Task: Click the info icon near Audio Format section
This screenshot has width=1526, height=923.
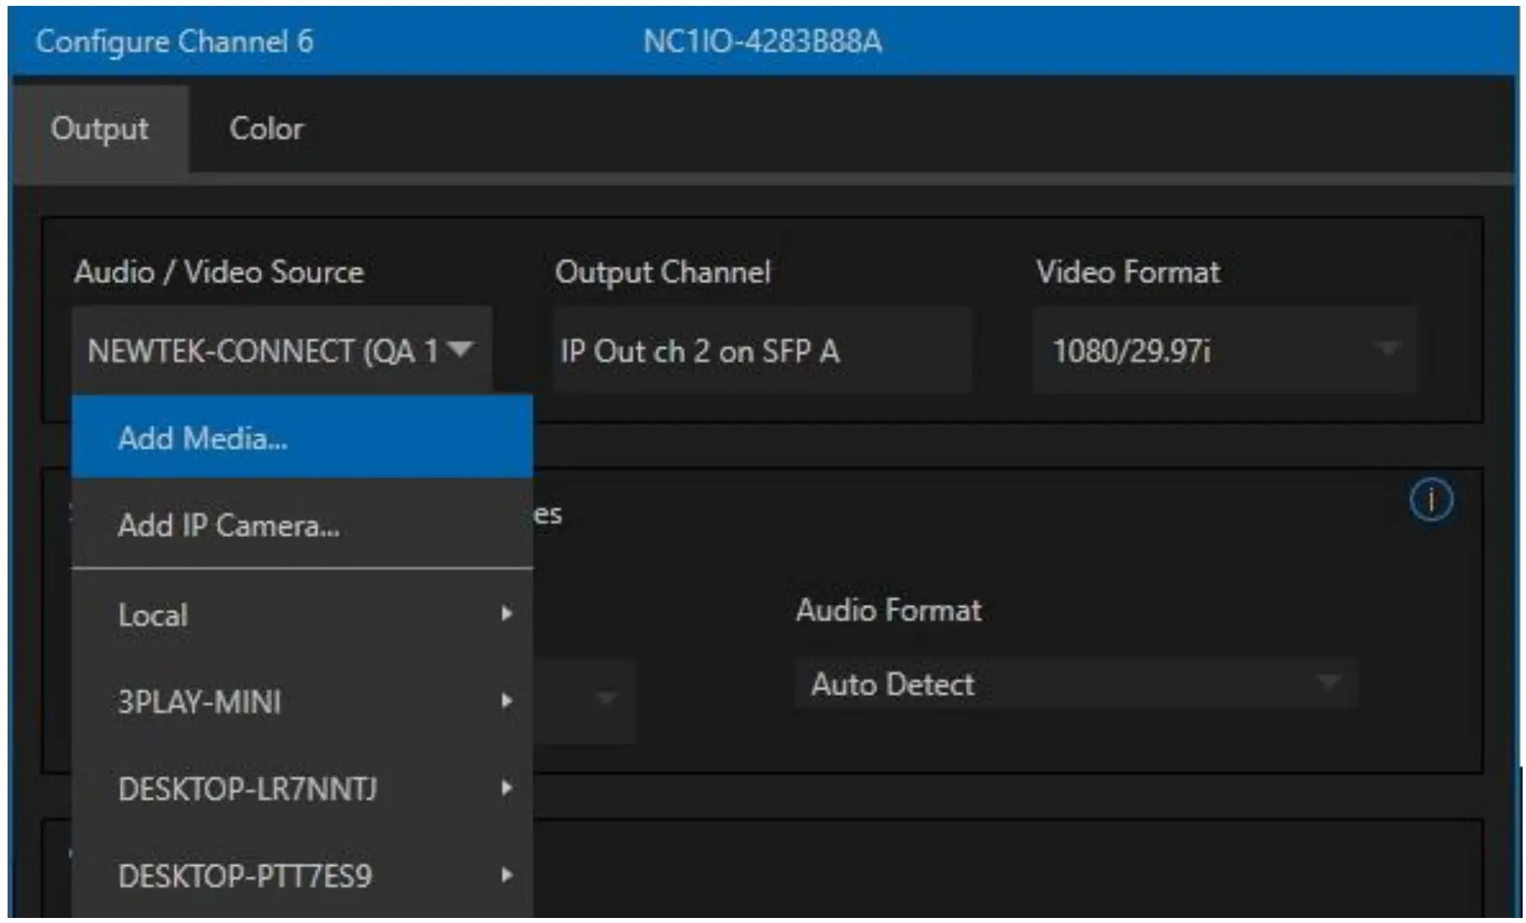Action: 1429,499
